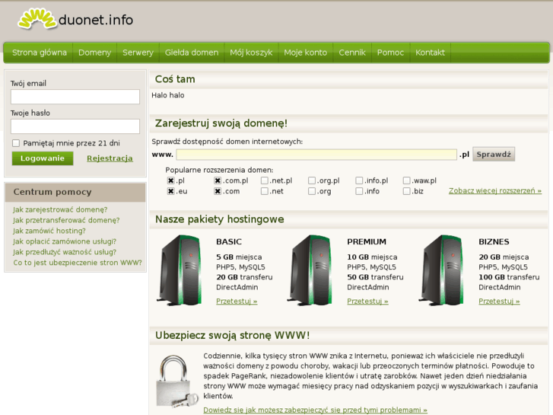Image resolution: width=553 pixels, height=415 pixels.
Task: Focus the Twoje hasło password field
Action: (75, 126)
